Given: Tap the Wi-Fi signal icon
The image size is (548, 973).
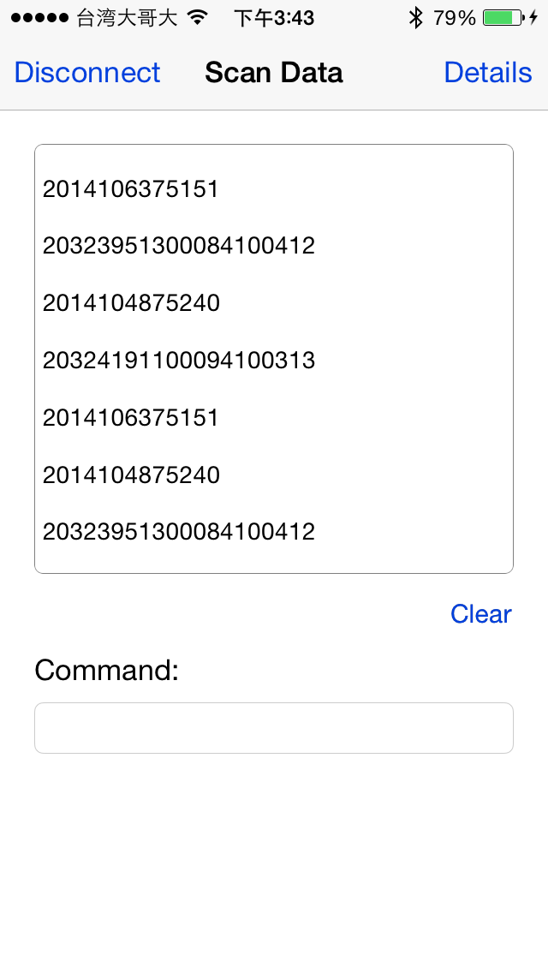Looking at the screenshot, I should (x=197, y=17).
